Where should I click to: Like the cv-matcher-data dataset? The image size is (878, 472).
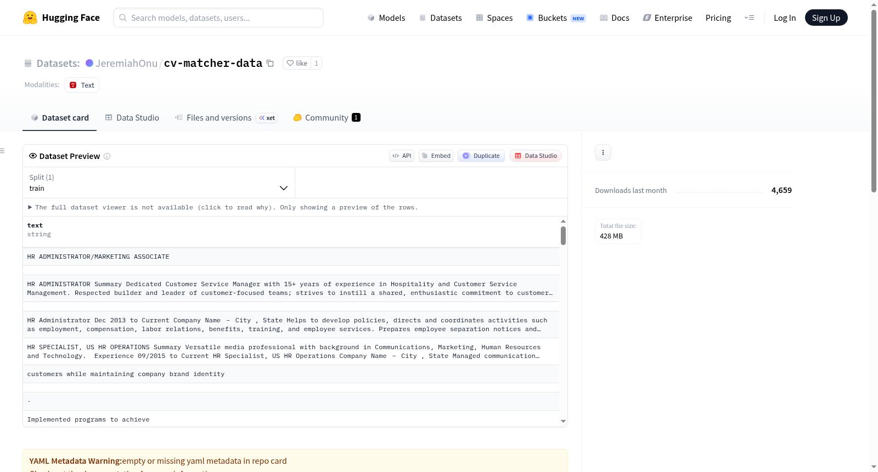pos(297,63)
